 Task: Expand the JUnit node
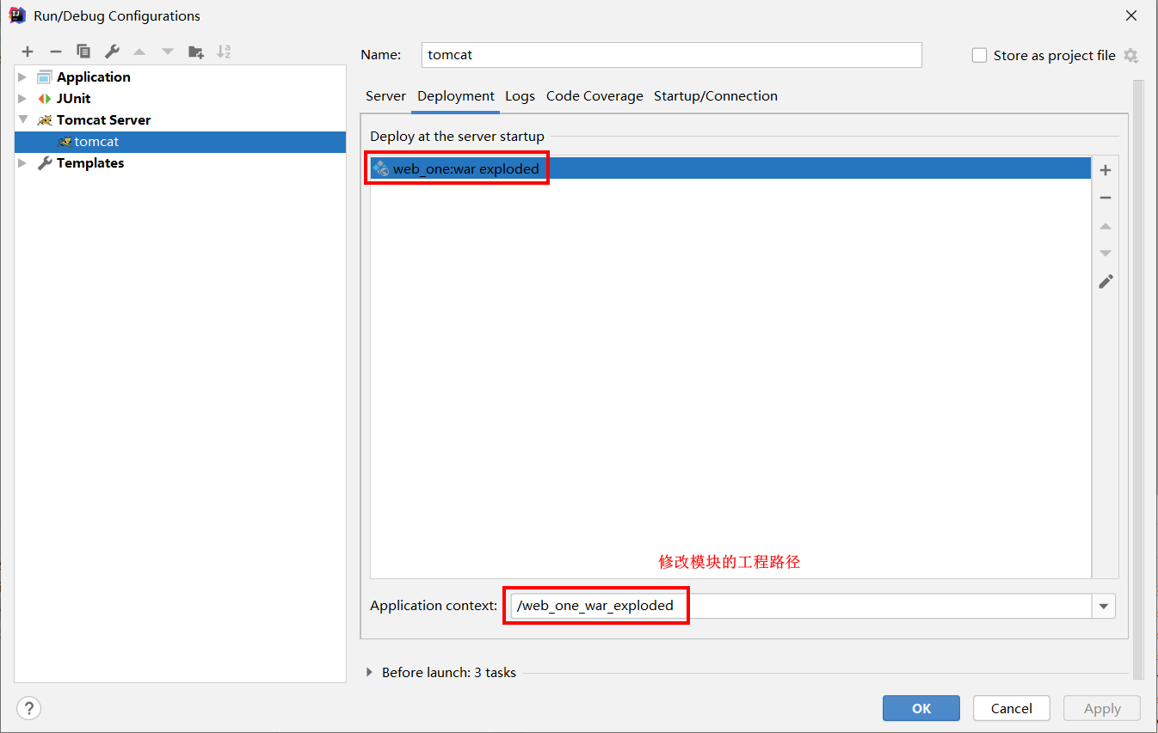pyautogui.click(x=22, y=98)
